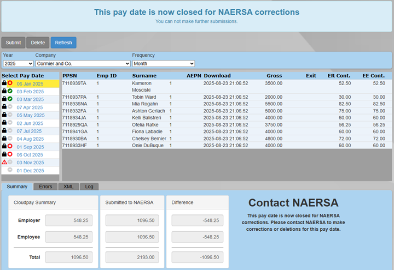Select the 05 May 2025 pay date
Viewport: 394px width, 270px height.
pyautogui.click(x=30, y=115)
